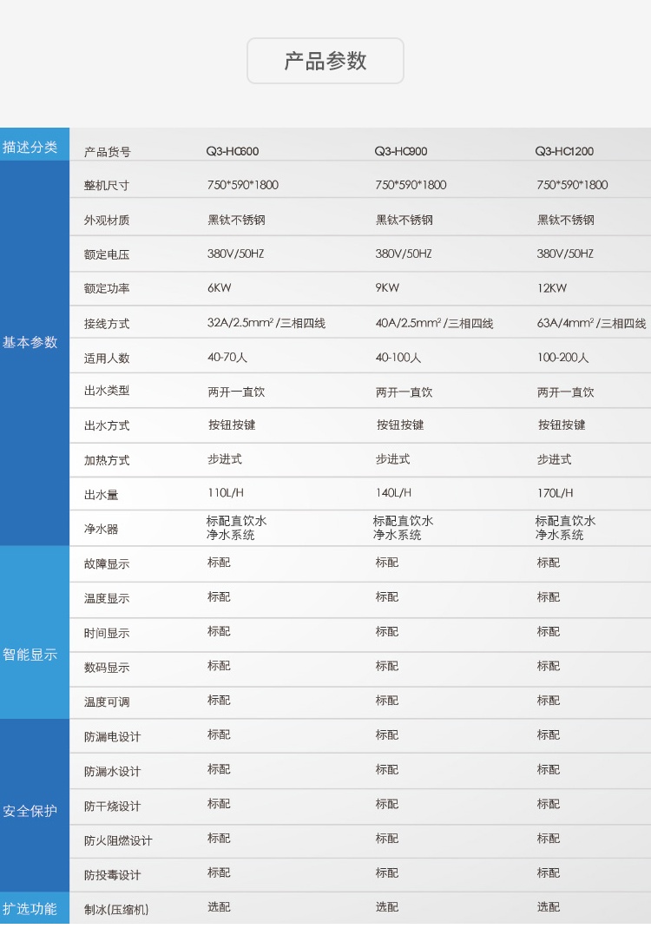Click the 防投毒设计 row label
Viewport: 651px width, 935px height.
(x=112, y=876)
